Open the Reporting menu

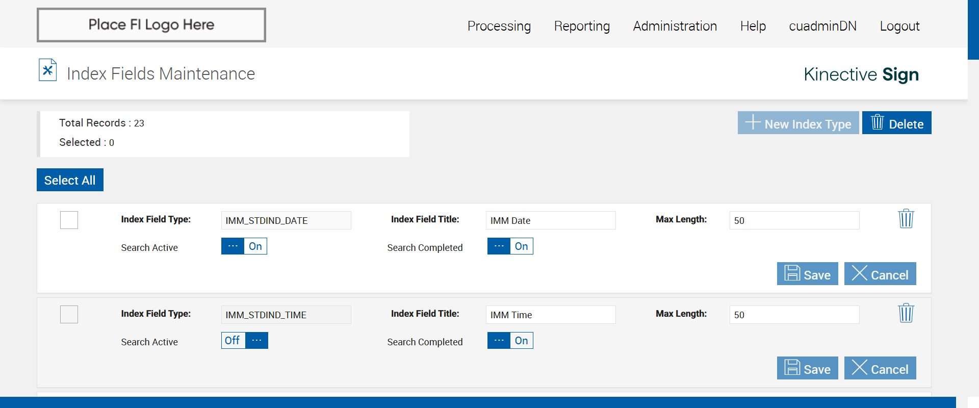(582, 26)
